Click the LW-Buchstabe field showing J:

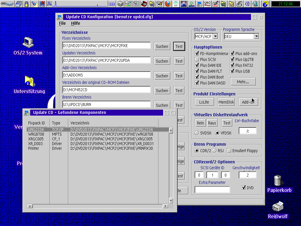coord(248,131)
